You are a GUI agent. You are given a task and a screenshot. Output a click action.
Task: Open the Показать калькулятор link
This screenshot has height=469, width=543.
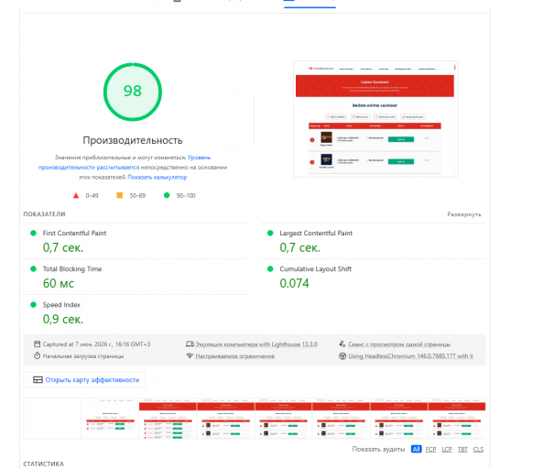[157, 177]
